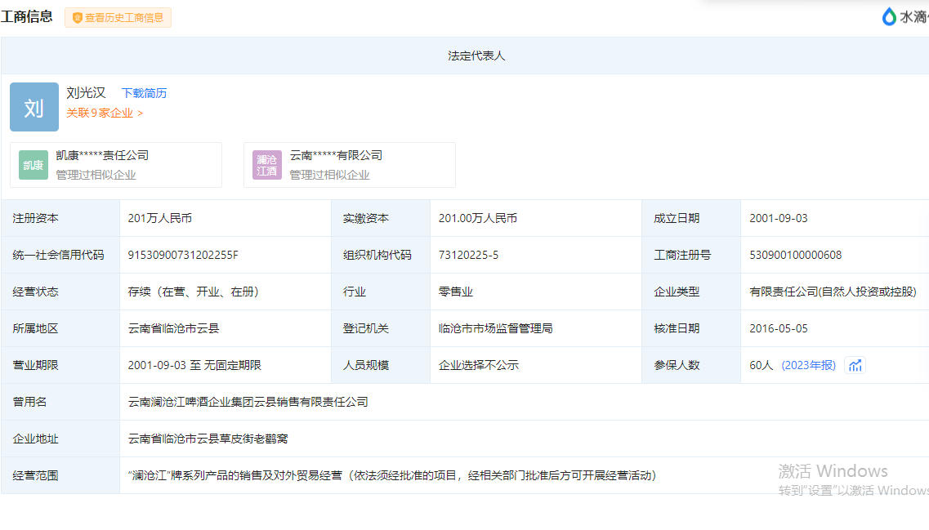Open the 参保人数 trend chart icon
This screenshot has width=929, height=530.
pos(855,365)
